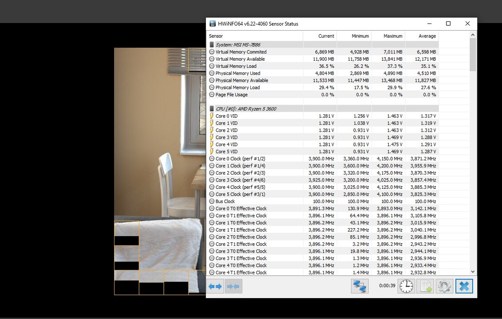Select Core 3 Clock (perf #4/6) row

(323, 180)
